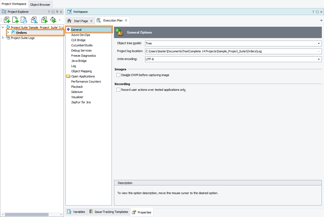The width and height of the screenshot is (324, 217).
Task: Click the Add New Item icon
Action: 16,20
